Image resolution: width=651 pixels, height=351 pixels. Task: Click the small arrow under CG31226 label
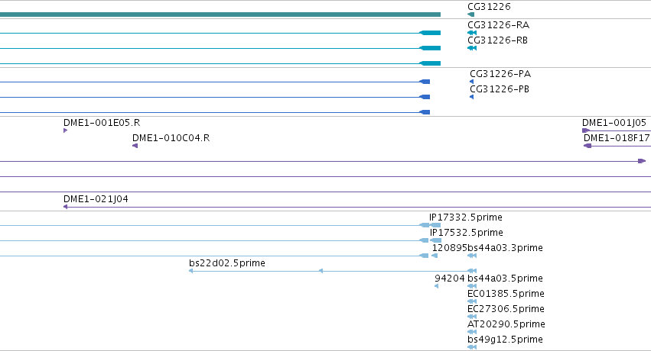click(470, 14)
